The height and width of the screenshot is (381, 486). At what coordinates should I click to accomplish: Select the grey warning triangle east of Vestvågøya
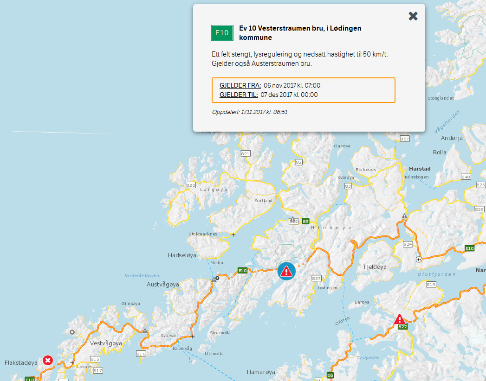[145, 331]
